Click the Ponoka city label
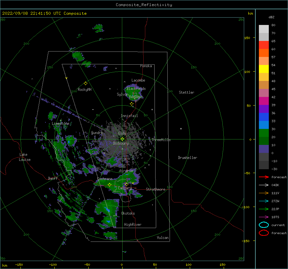Image resolution: width=288 pixels, height=269 pixels. [x=146, y=66]
